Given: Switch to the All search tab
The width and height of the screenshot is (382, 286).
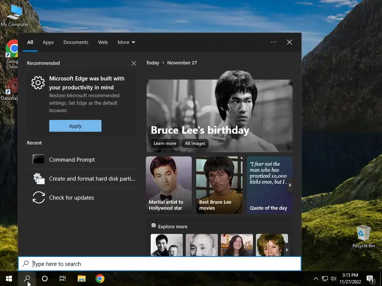Looking at the screenshot, I should pyautogui.click(x=30, y=42).
